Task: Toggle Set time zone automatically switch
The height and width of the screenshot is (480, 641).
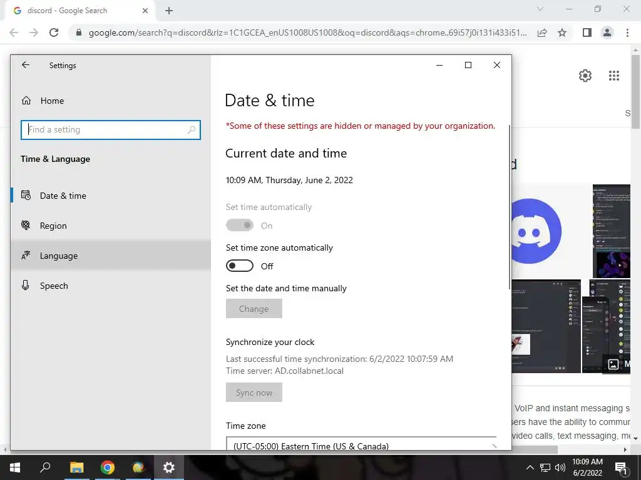Action: pyautogui.click(x=240, y=266)
